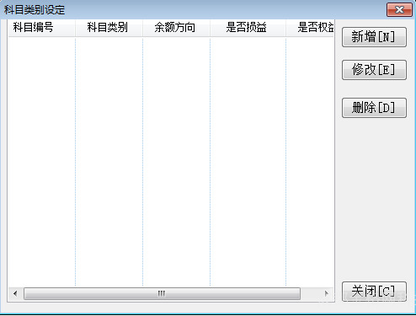Click the horizontal scrollbar thumb grip

coord(162,293)
